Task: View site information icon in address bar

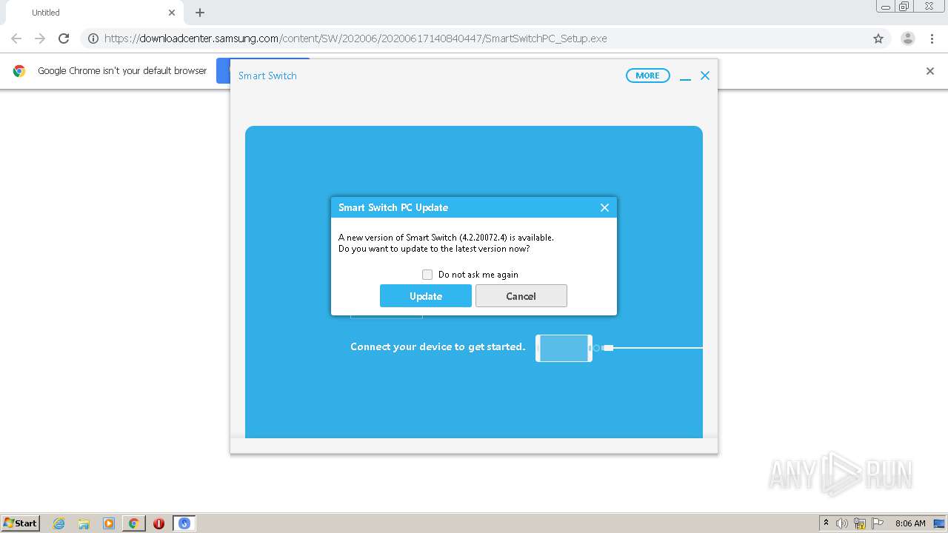Action: pos(93,38)
